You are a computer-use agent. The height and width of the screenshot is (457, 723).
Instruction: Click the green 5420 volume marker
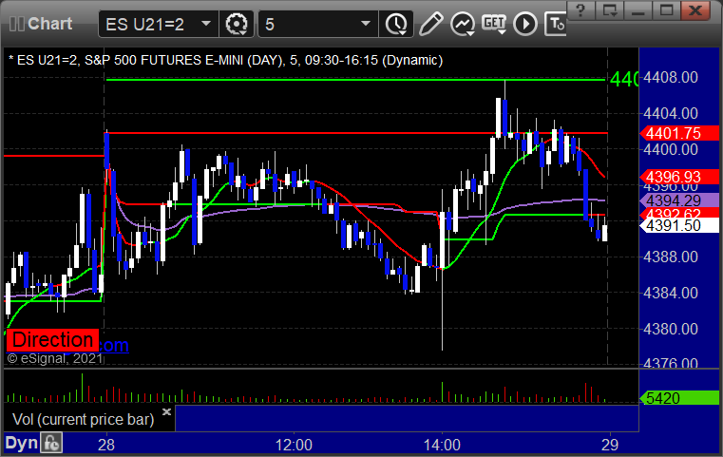pos(679,398)
